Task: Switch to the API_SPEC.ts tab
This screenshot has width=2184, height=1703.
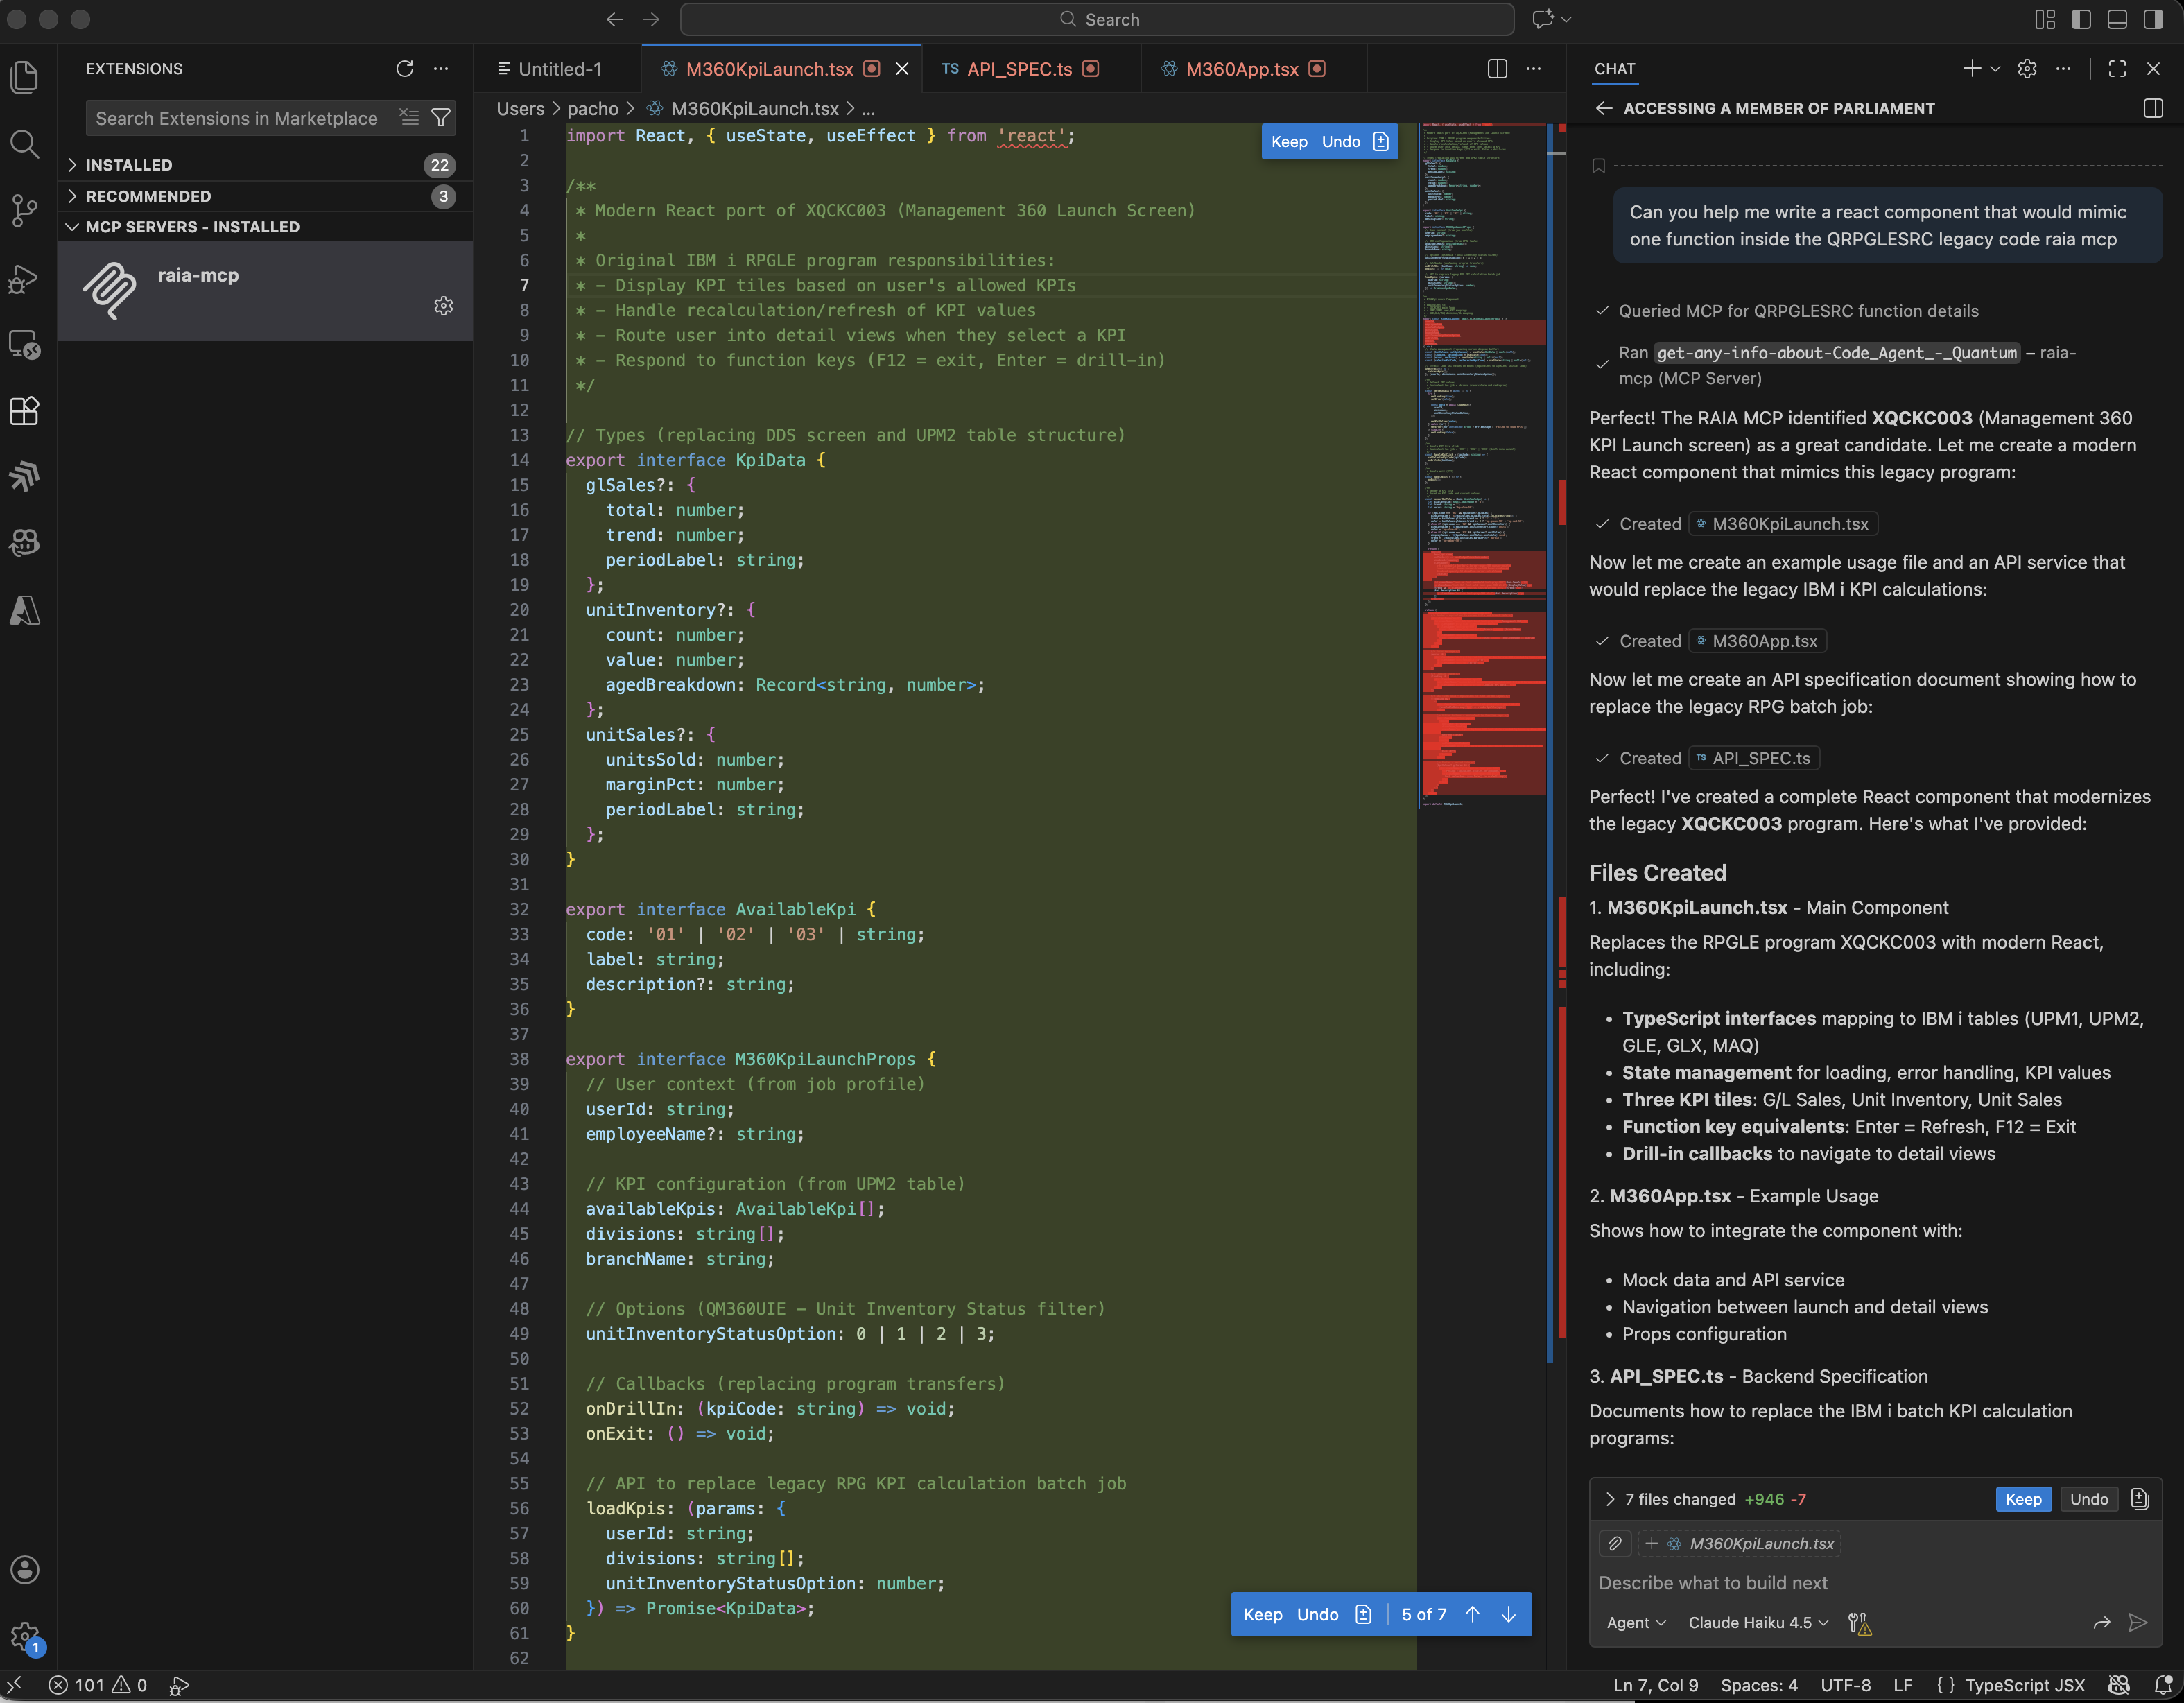Action: coord(1019,69)
